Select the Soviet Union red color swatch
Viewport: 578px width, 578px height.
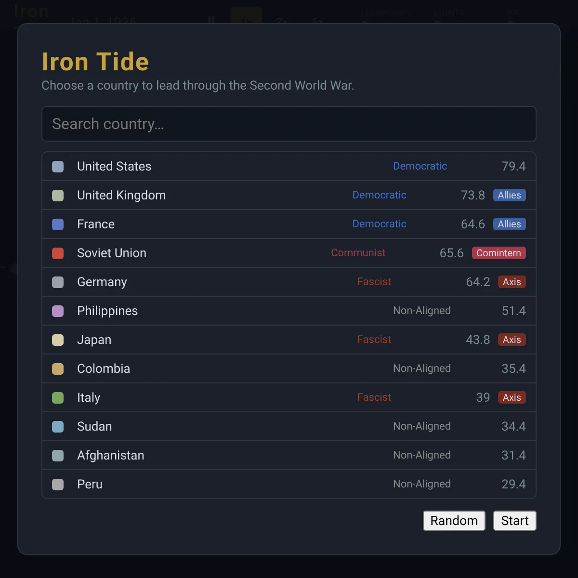pyautogui.click(x=58, y=253)
